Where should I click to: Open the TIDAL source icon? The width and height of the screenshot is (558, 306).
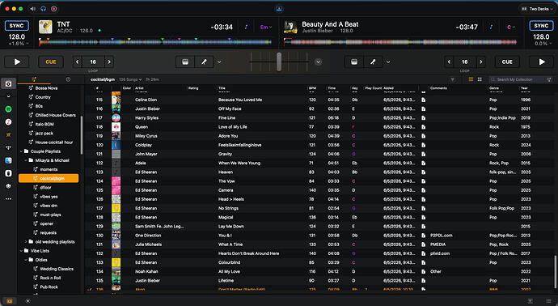pyautogui.click(x=9, y=147)
